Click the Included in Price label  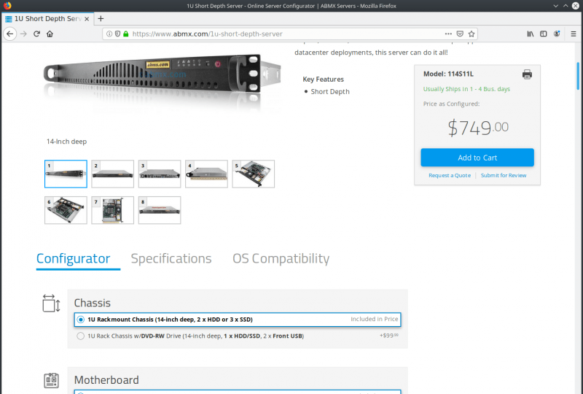point(374,319)
